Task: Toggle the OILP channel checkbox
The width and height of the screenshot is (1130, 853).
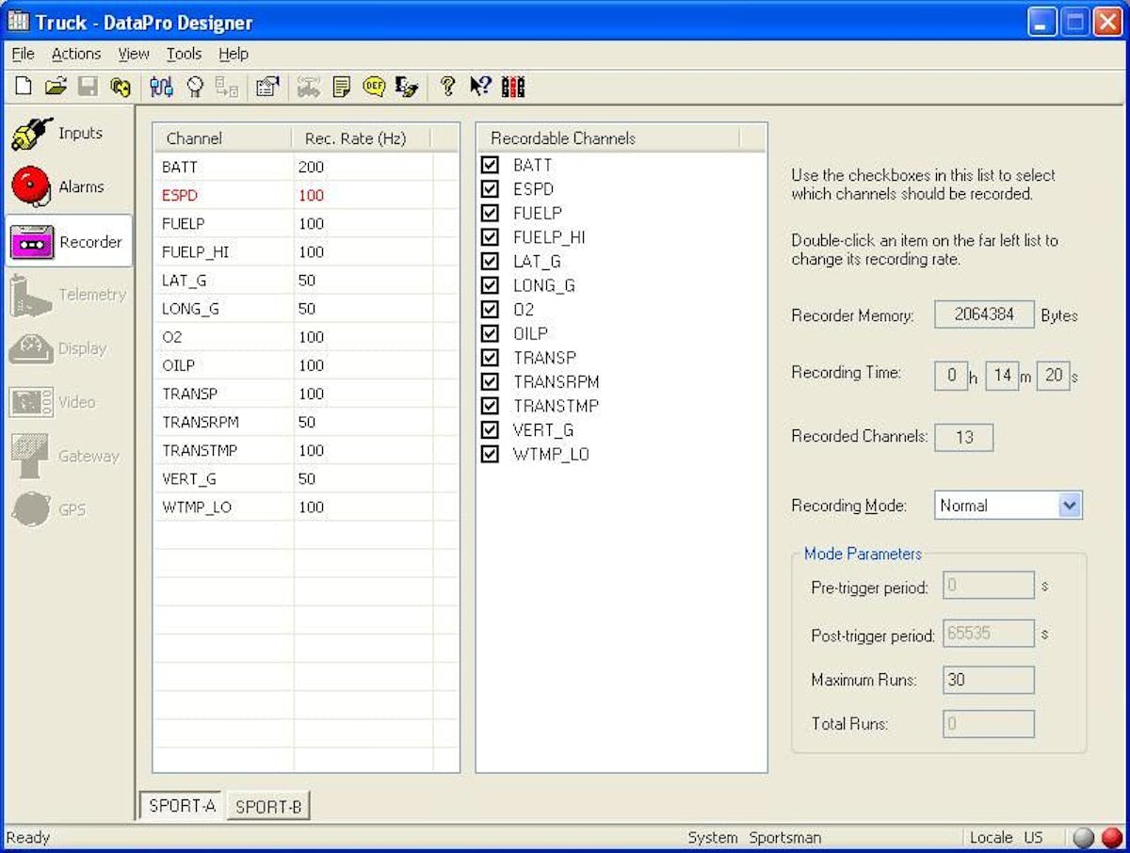Action: point(490,333)
